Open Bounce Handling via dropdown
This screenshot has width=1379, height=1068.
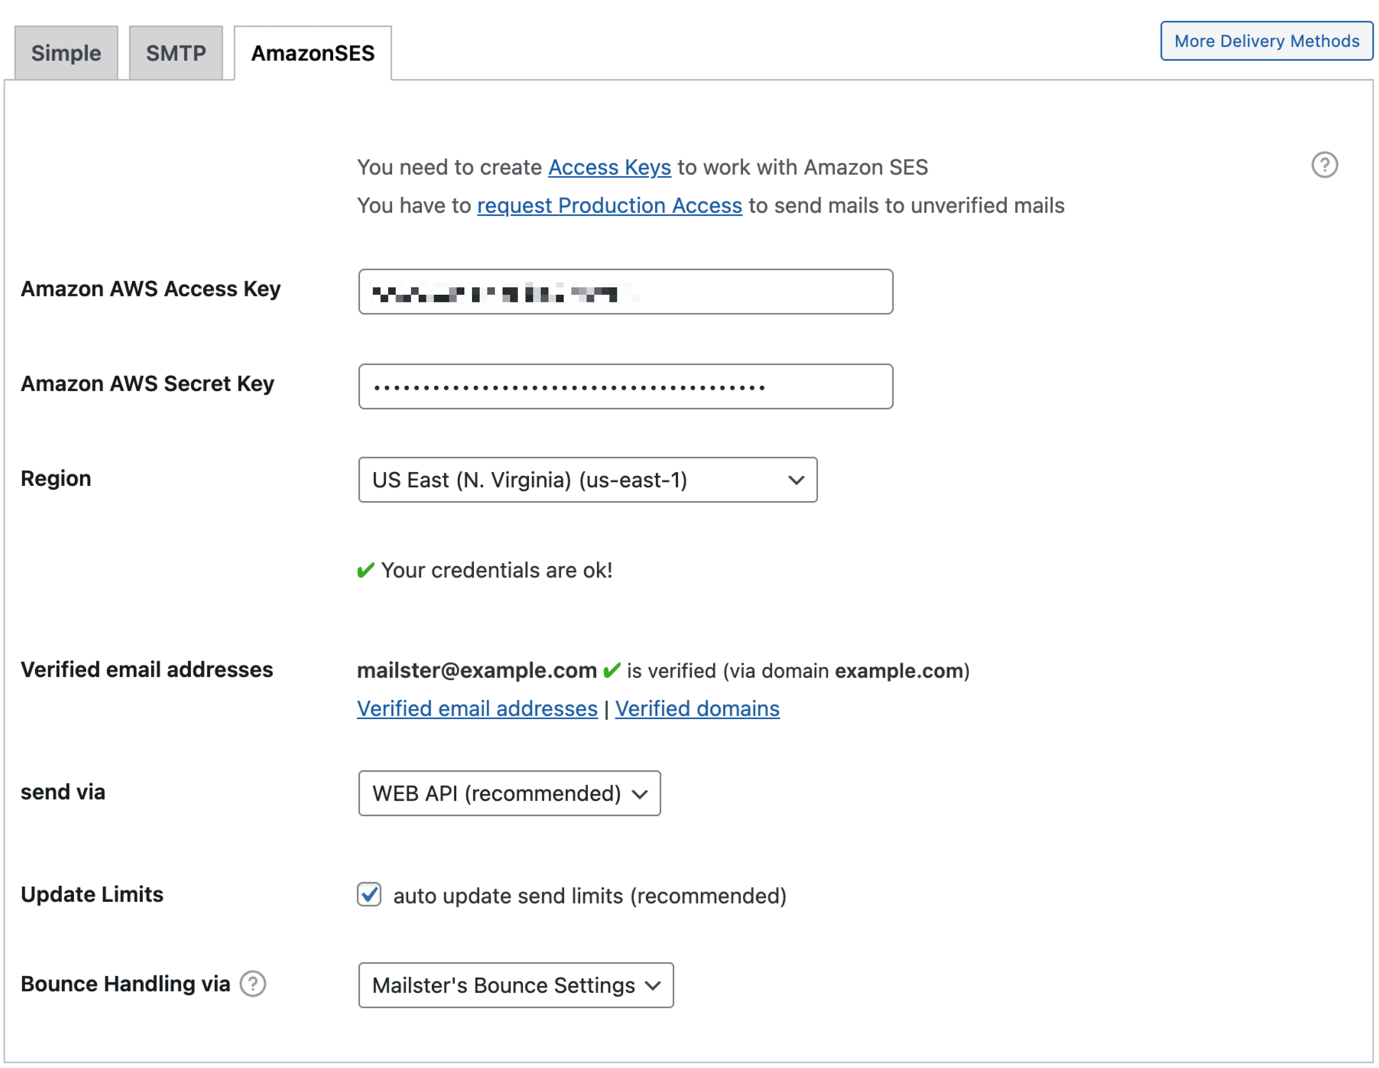(515, 985)
